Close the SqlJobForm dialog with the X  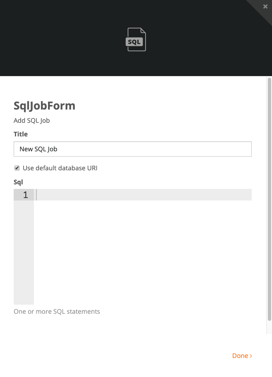point(265,7)
